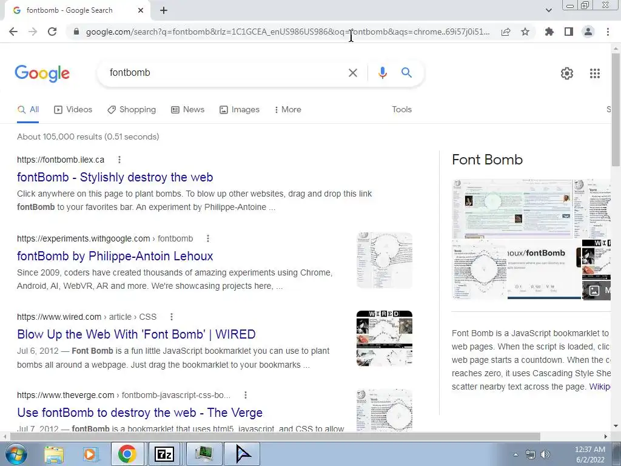Switch to the Images tab
The height and width of the screenshot is (466, 621).
240,110
